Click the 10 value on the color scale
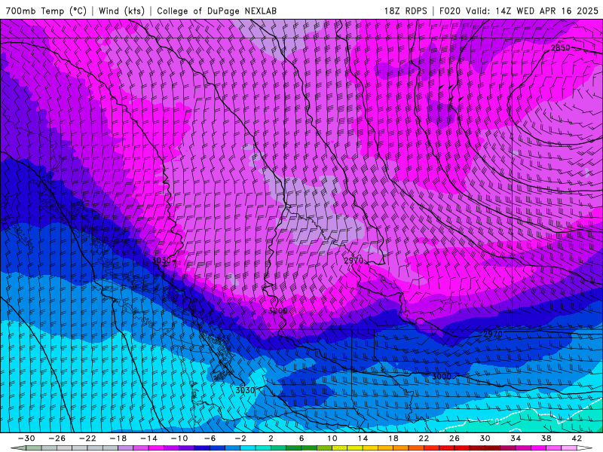The image size is (603, 452). pyautogui.click(x=332, y=438)
